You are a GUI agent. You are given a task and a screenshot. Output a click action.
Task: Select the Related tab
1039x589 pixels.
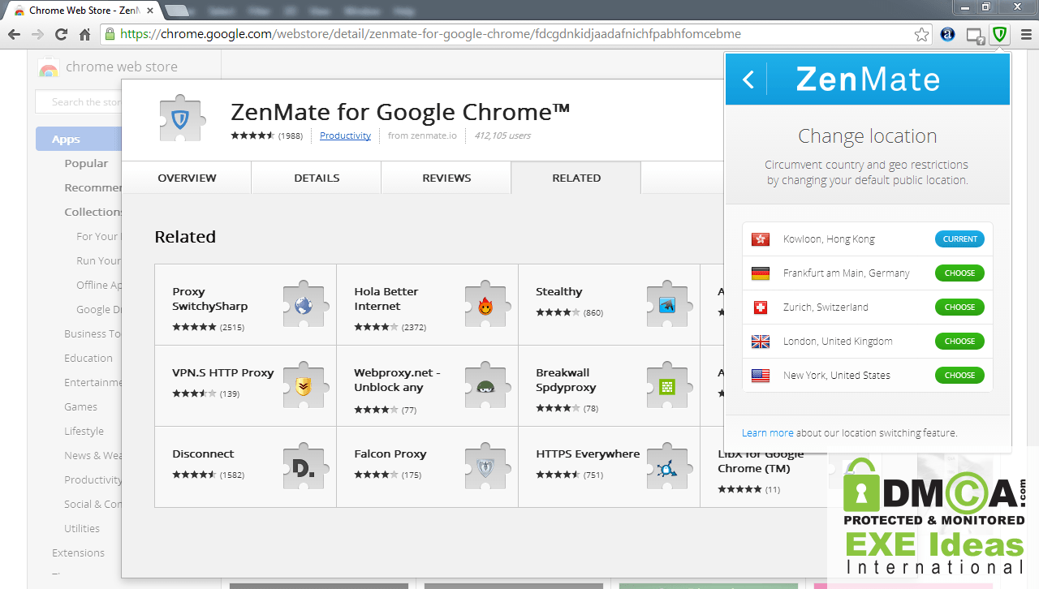coord(576,178)
